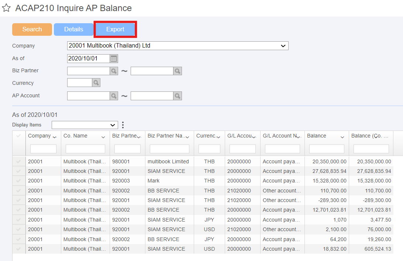Focus the Biz Partner to field

[x=152, y=71]
